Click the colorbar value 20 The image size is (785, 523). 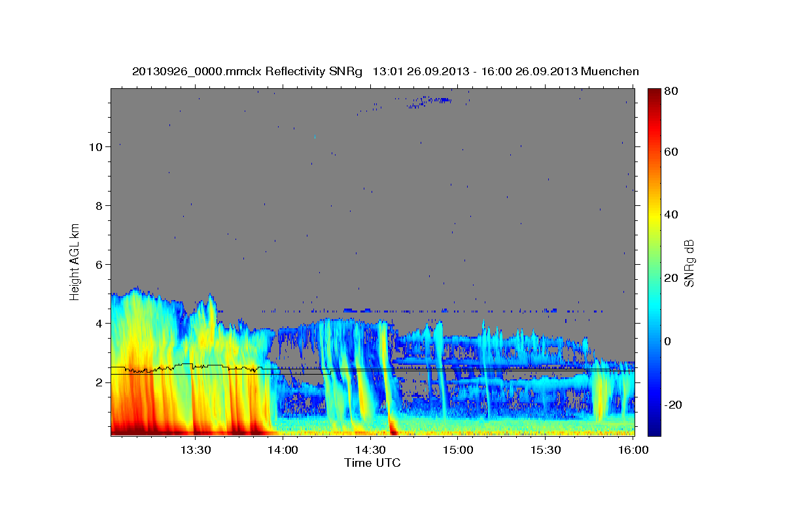(x=672, y=278)
